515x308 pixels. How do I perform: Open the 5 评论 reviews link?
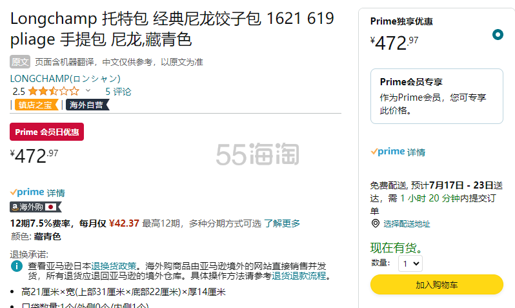point(118,92)
